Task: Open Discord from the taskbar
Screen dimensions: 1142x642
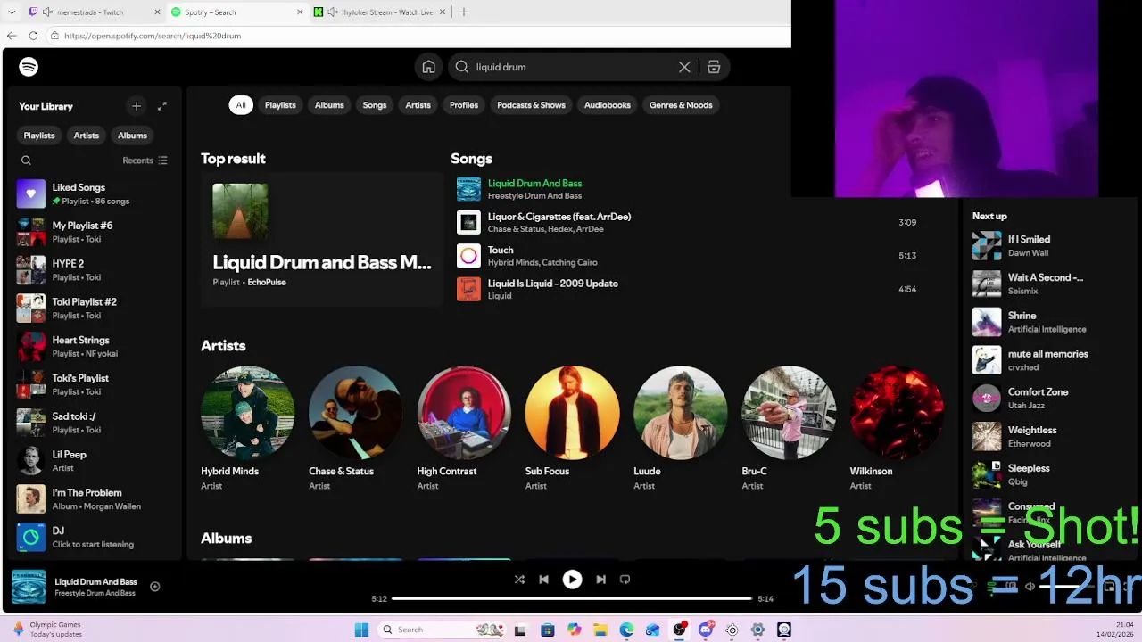Action: point(706,630)
